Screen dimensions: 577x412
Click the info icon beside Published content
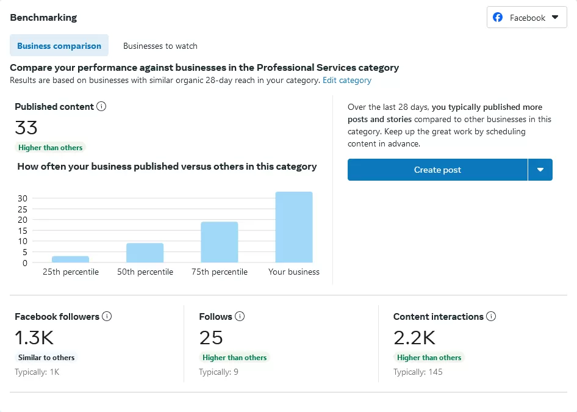pos(102,107)
